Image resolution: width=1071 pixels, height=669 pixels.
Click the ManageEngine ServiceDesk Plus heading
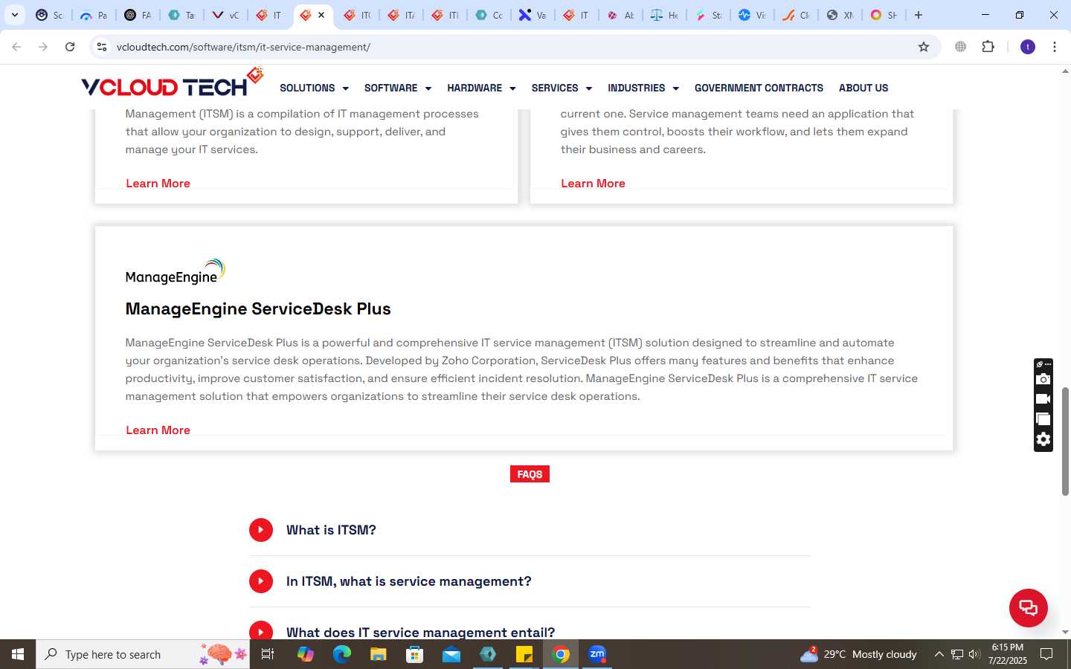tap(258, 309)
